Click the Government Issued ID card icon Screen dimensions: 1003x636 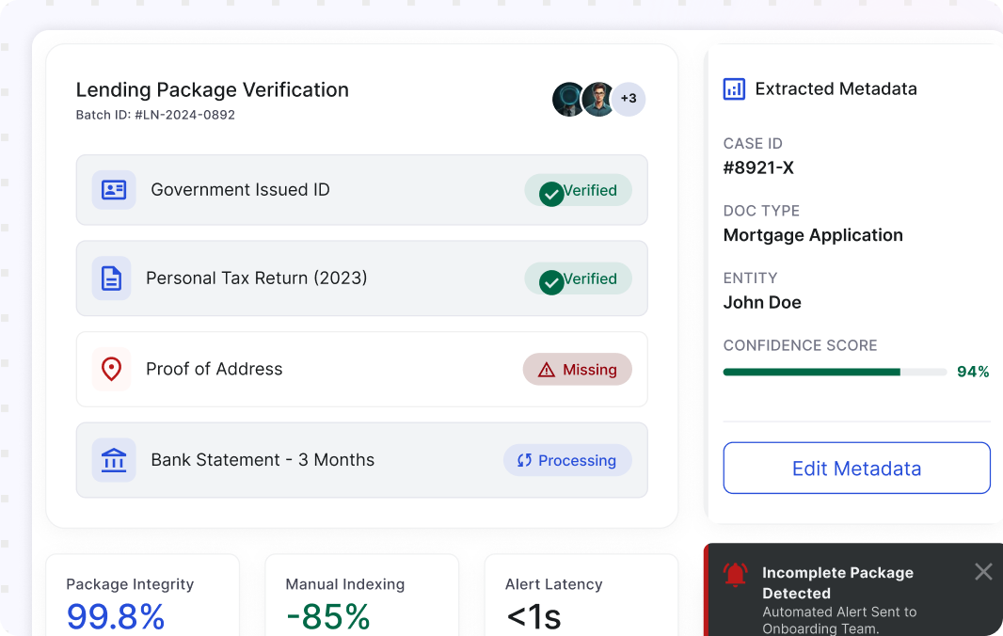tap(114, 190)
